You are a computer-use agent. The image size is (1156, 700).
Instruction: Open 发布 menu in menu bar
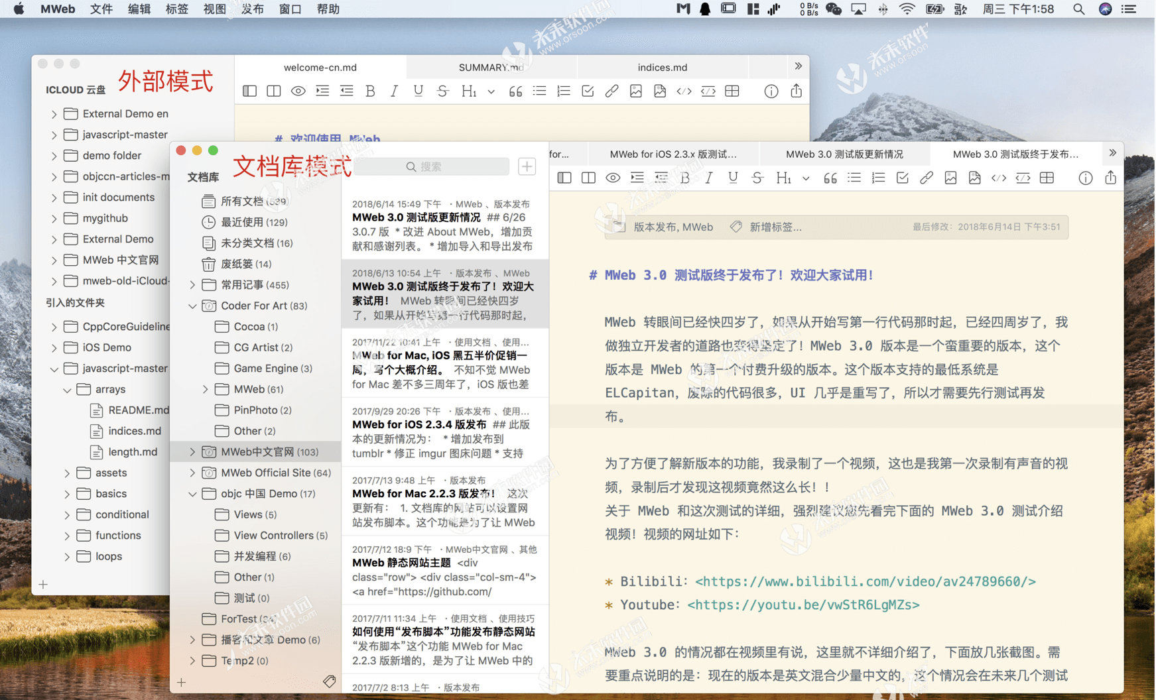tap(252, 9)
